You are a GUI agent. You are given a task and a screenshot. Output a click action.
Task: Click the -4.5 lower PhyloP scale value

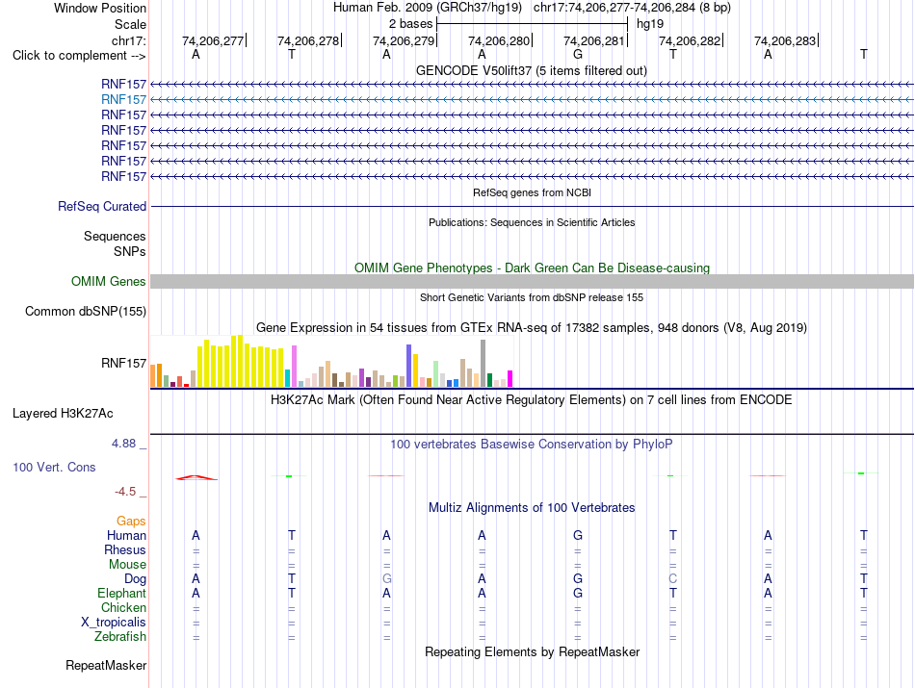[x=125, y=492]
